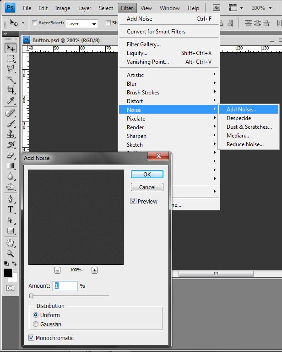Toggle the Preview checkbox in Add Noise
Screen dimensions: 282x352
coord(133,201)
